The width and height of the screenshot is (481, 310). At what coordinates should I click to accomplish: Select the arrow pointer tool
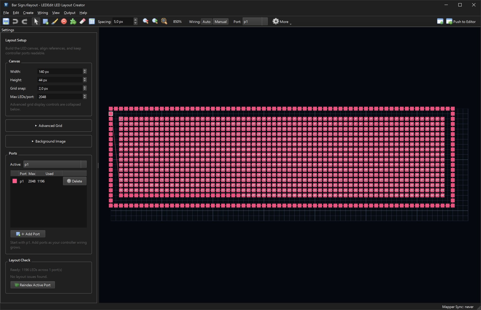[36, 22]
